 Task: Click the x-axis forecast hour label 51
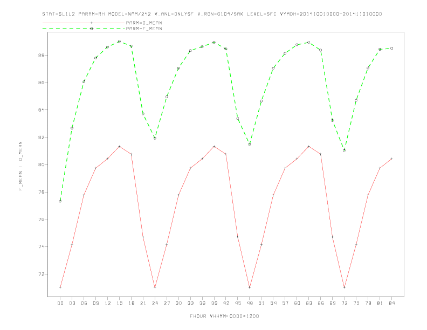point(261,303)
